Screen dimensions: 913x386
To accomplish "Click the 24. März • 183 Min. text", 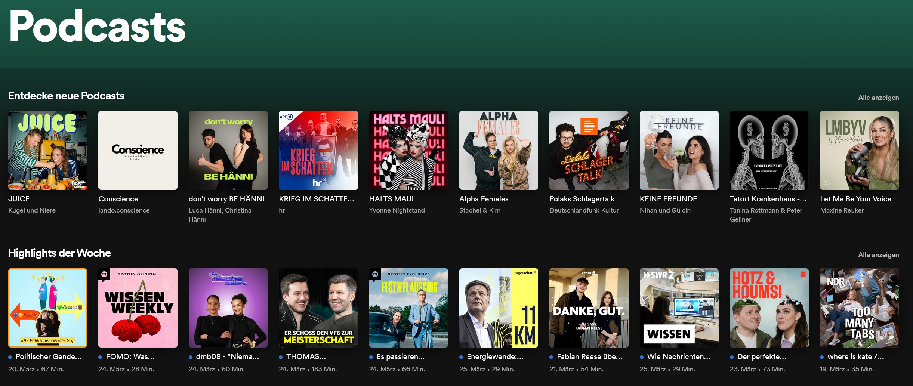I will [x=308, y=369].
